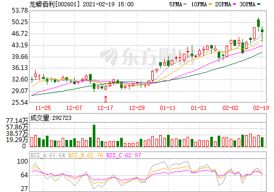The image size is (274, 192).
Task: Click the final green candlestick on 02-19
Action: point(262,31)
